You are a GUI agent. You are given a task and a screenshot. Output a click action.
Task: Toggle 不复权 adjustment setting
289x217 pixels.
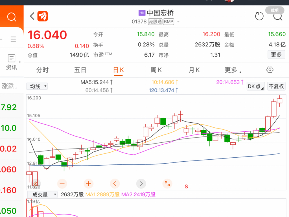tap(276, 86)
